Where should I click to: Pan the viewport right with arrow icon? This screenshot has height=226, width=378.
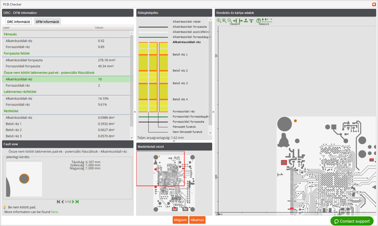click(241, 21)
